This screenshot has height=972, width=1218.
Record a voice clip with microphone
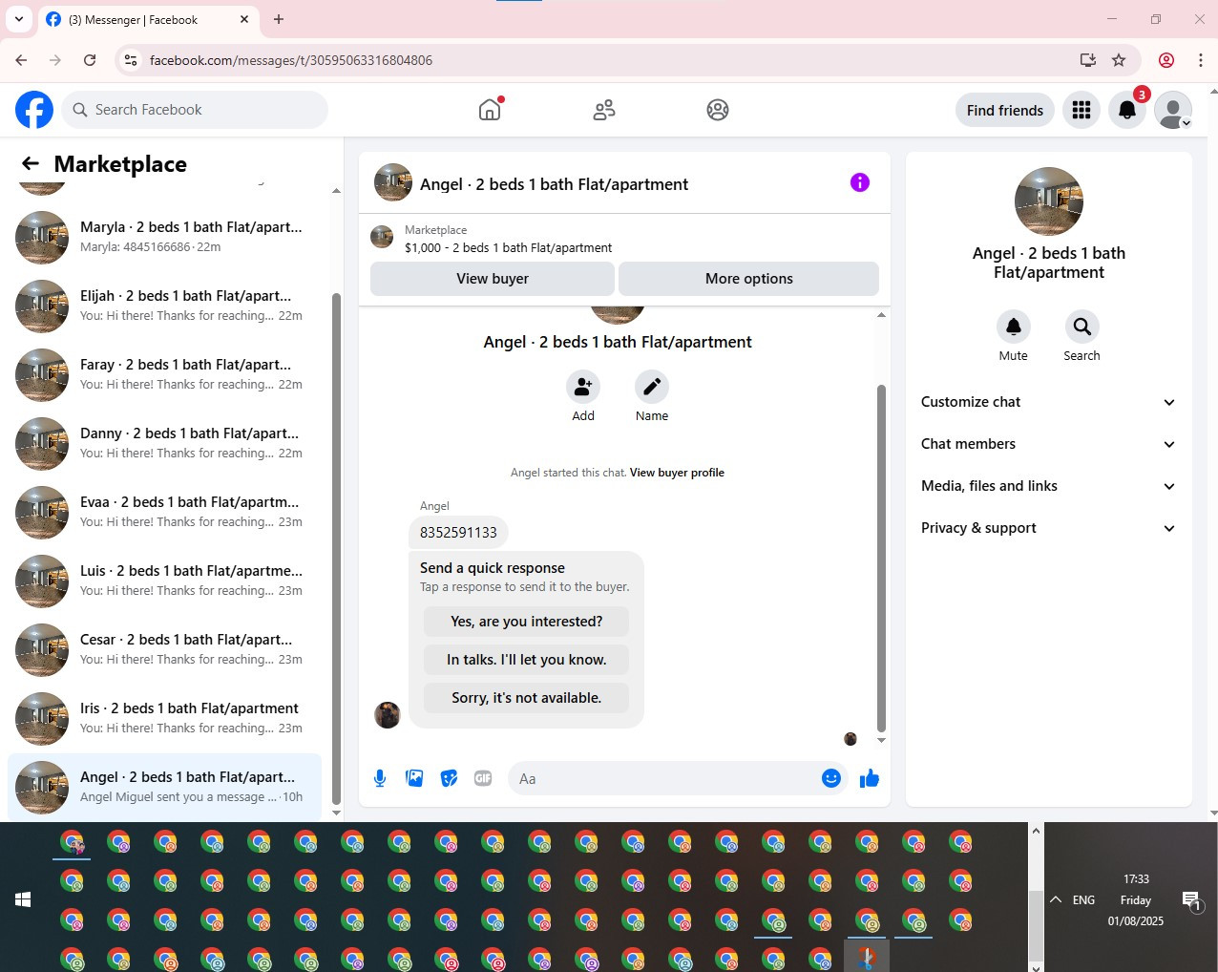380,778
